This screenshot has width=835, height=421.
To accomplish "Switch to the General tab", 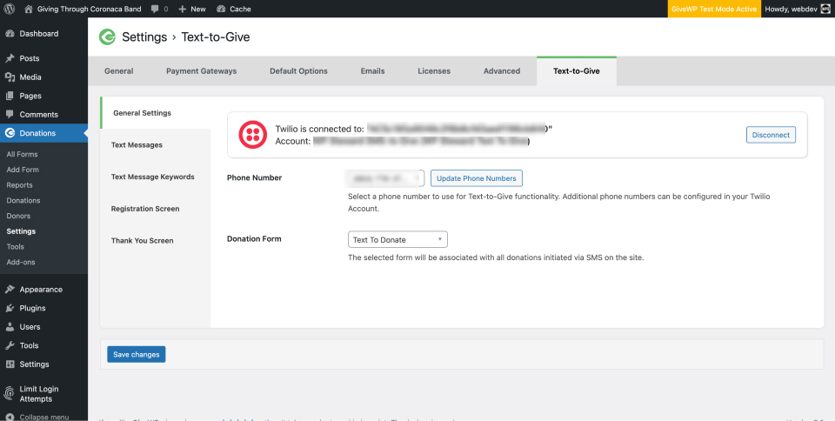I will point(119,70).
